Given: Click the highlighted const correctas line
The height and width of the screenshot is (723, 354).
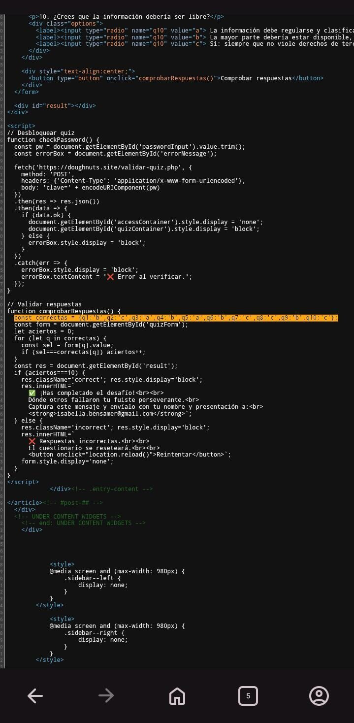Looking at the screenshot, I should [x=176, y=318].
